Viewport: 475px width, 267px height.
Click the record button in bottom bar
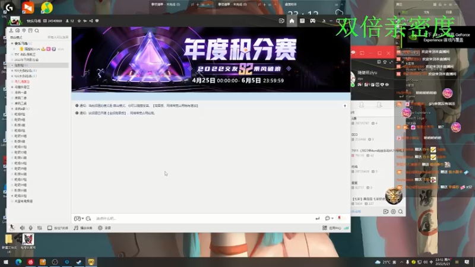(104, 228)
